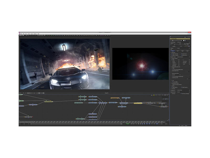Open the Camera dropdown showing Default
Viewport: 210px width, 158px height.
pos(183,48)
